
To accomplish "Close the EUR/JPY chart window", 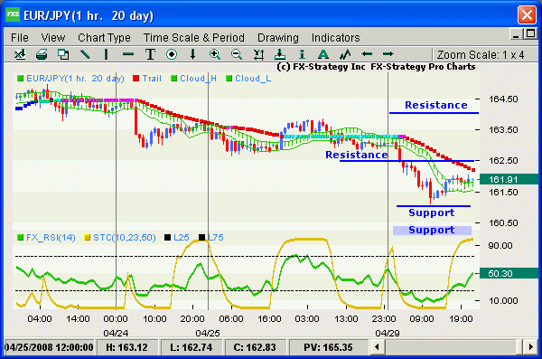I will 527,15.
